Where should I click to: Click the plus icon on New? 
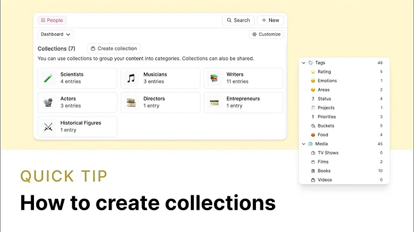[264, 20]
